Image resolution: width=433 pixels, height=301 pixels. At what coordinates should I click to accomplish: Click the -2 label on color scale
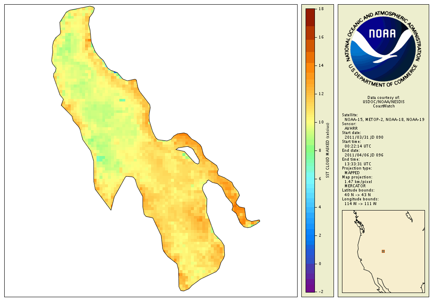tap(320, 292)
